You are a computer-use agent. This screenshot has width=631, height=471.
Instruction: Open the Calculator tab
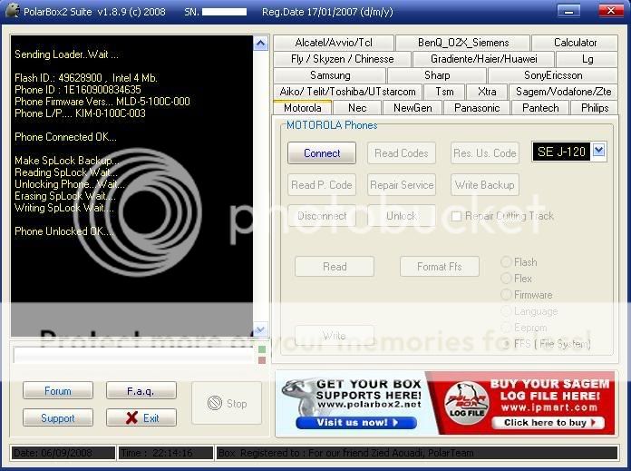pos(575,43)
